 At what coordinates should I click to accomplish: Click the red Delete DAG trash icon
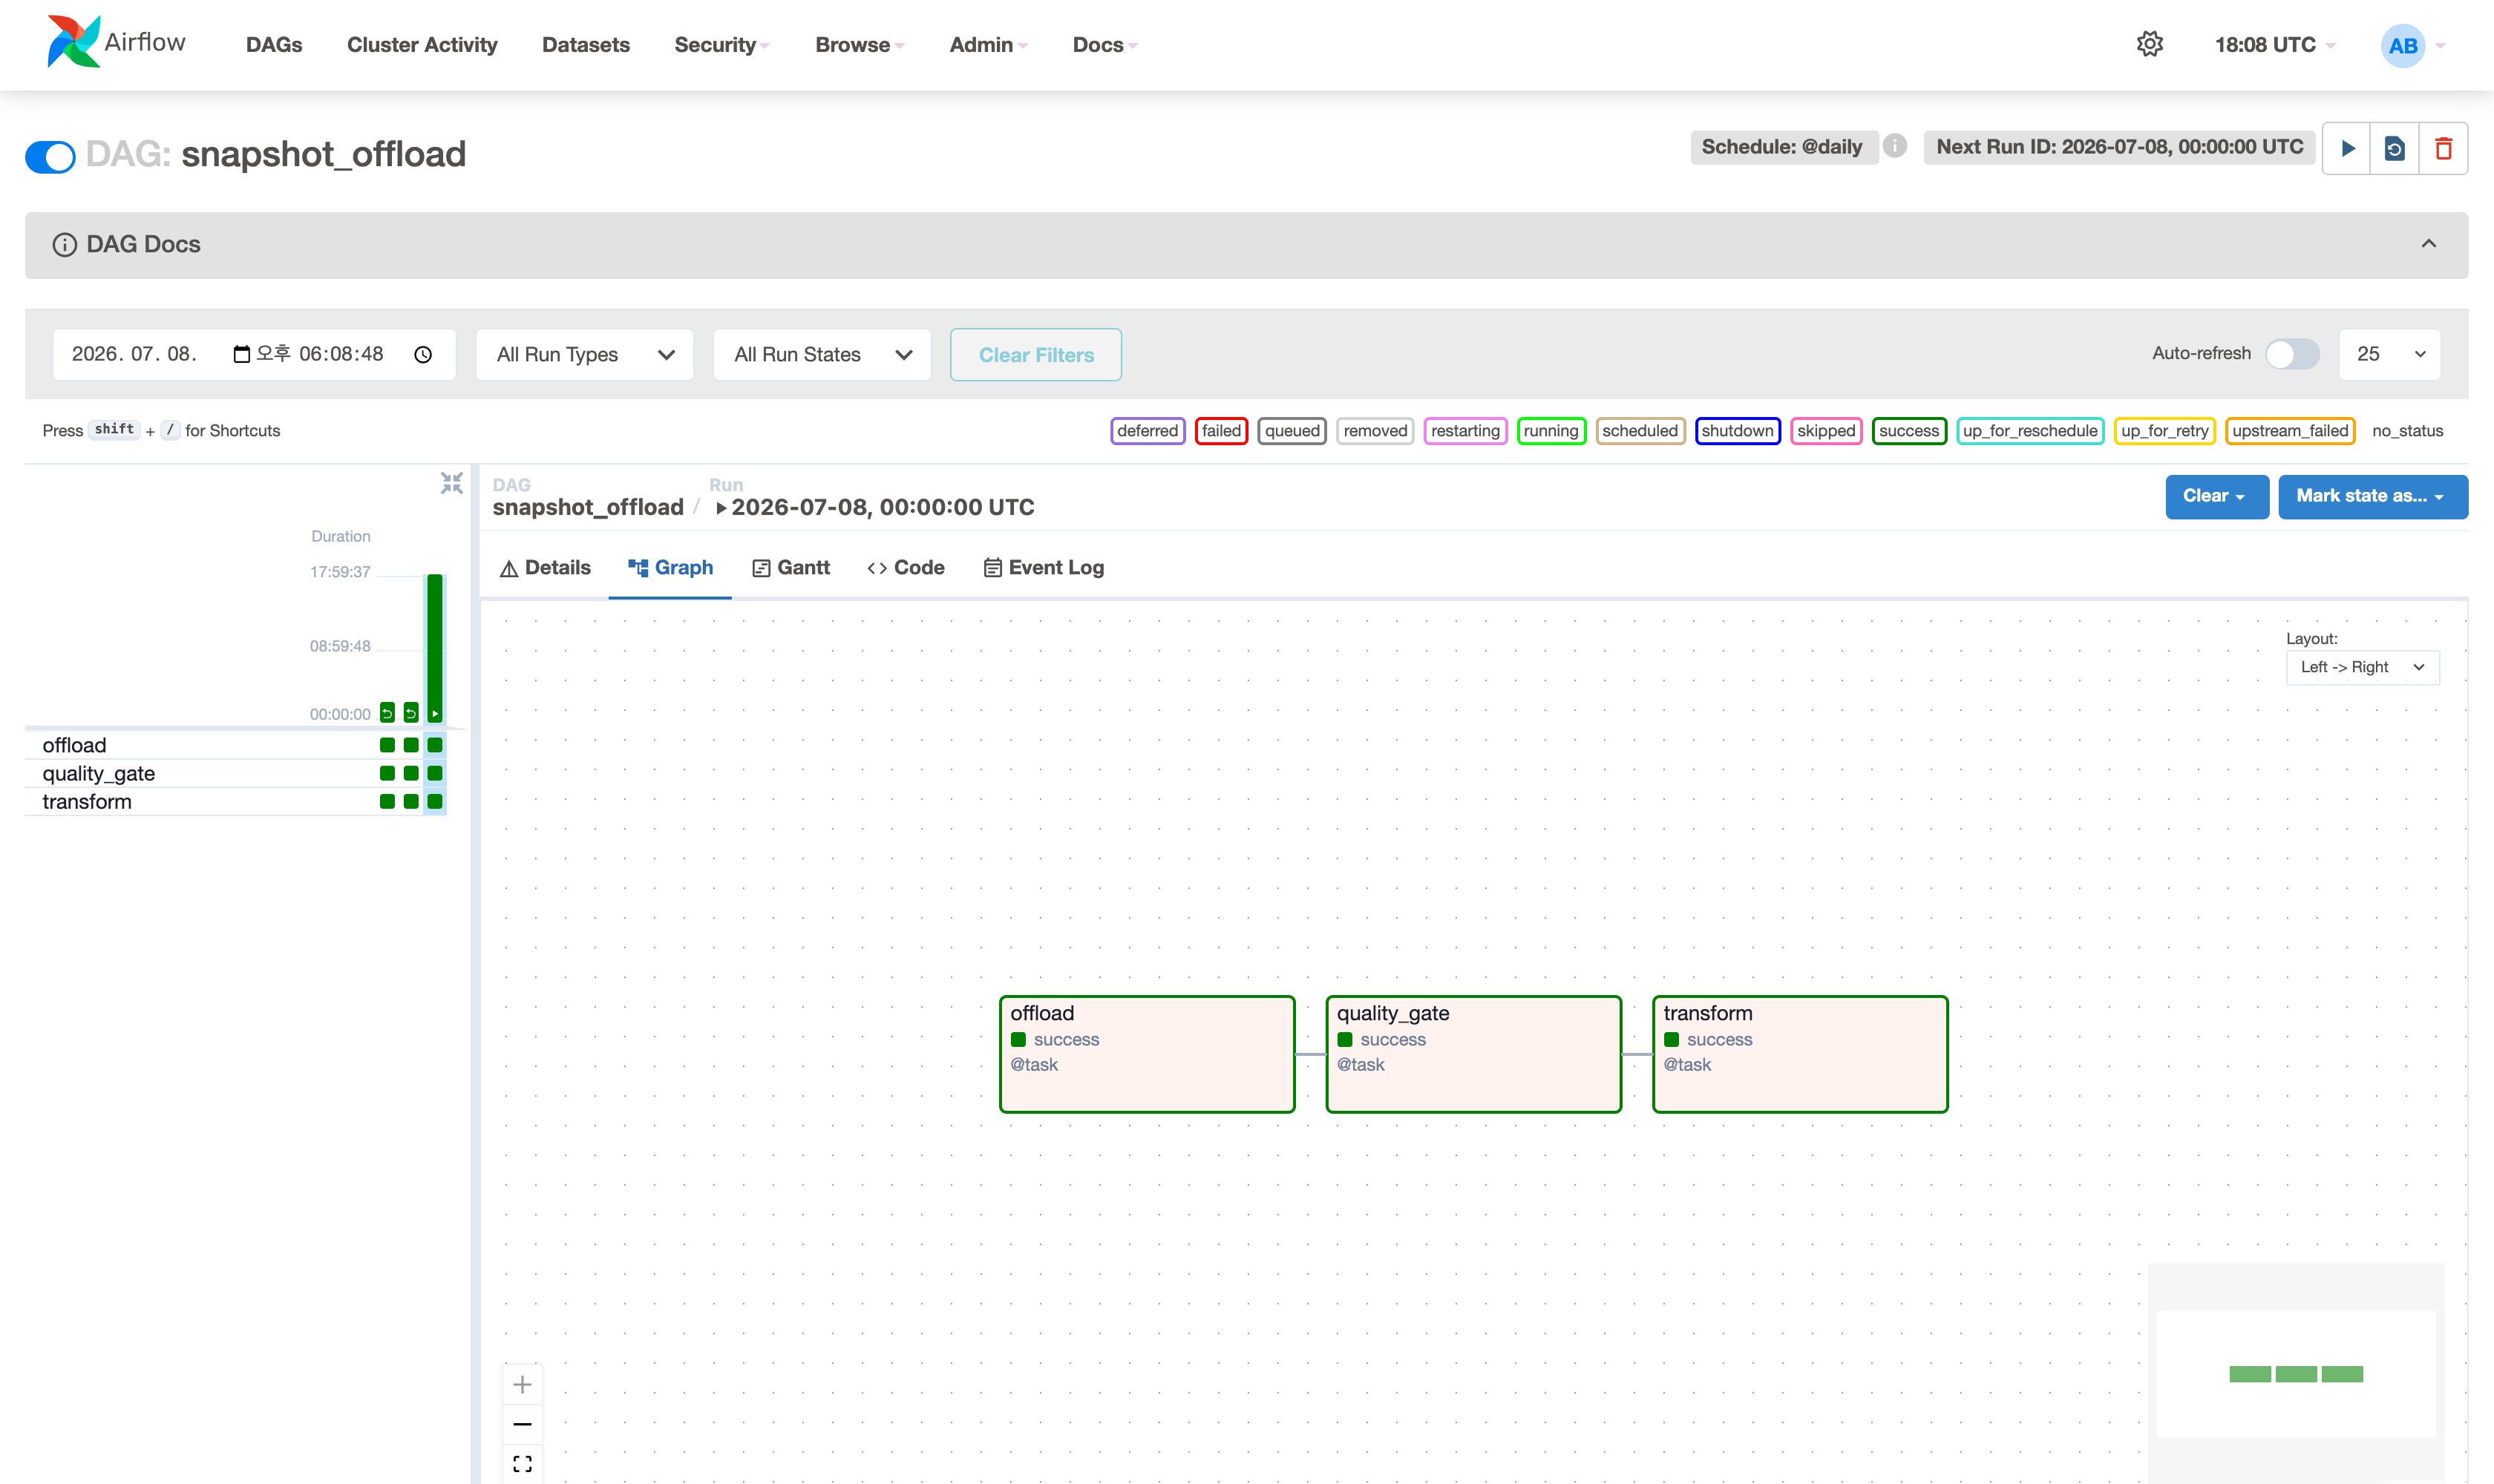[x=2443, y=148]
